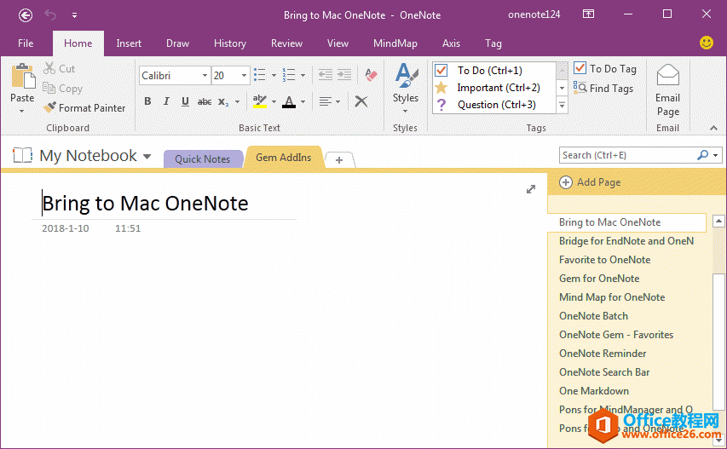727x449 pixels.
Task: Apply bullet list formatting
Action: coord(260,75)
